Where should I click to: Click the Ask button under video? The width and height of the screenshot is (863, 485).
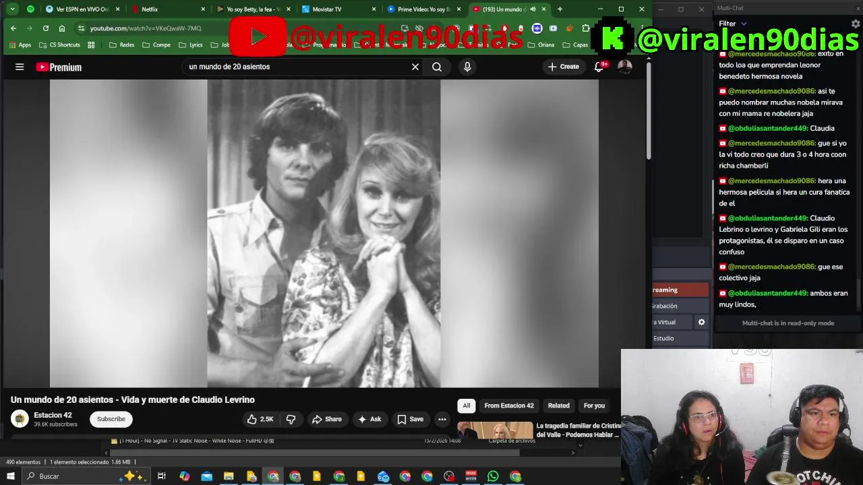click(x=369, y=419)
